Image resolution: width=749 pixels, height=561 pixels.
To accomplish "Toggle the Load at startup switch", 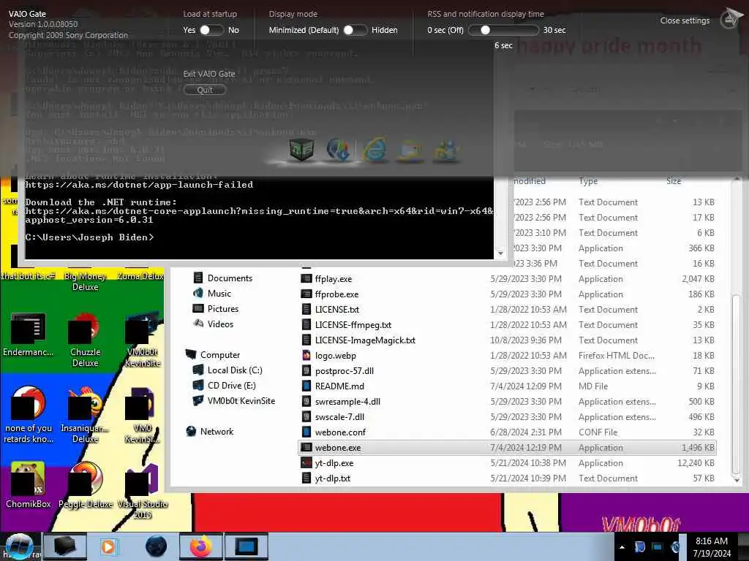I will (211, 30).
